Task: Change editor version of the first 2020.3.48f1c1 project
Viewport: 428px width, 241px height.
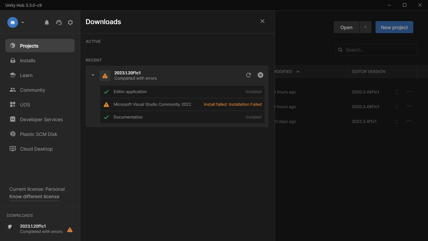Action: click(x=397, y=92)
